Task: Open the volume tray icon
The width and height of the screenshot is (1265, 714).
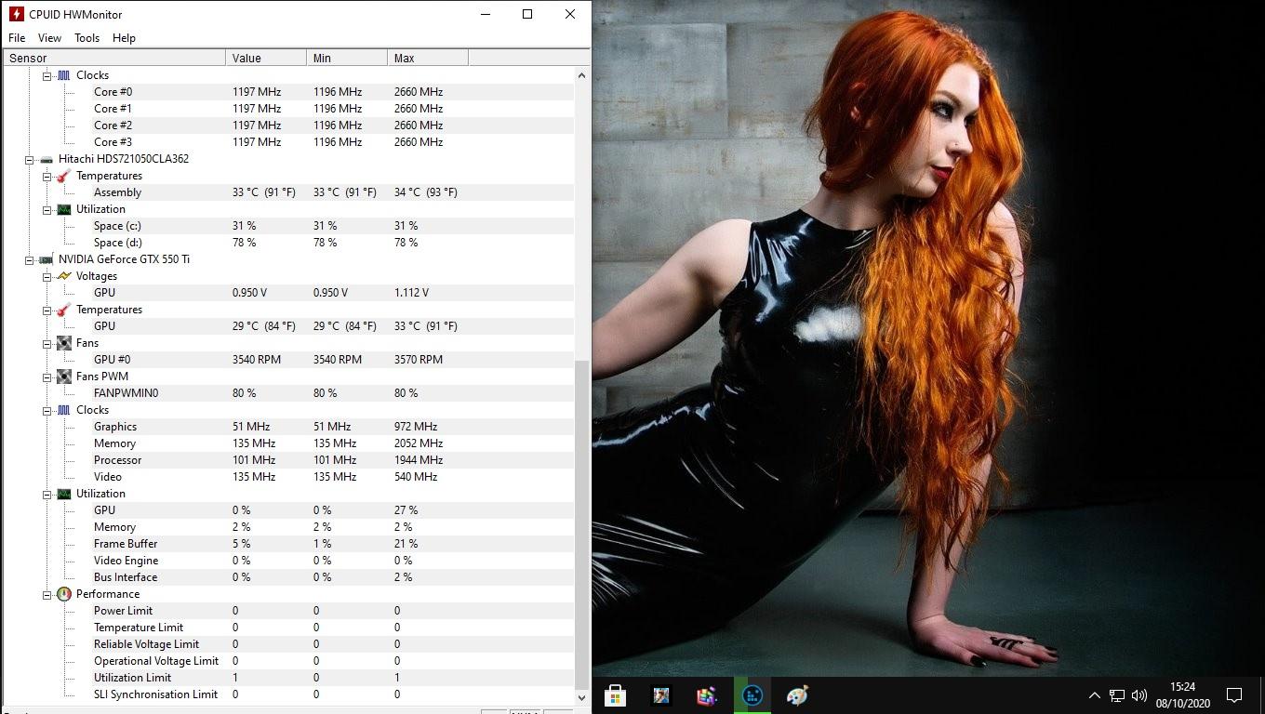Action: click(1139, 695)
